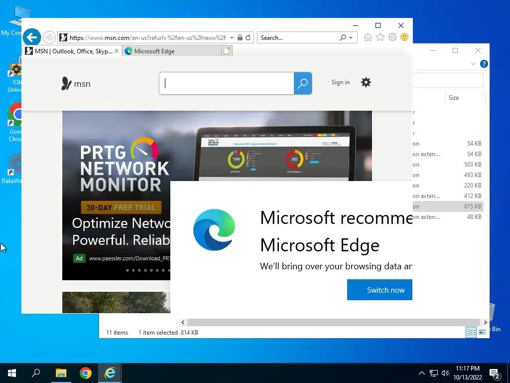Click the Size column header in Explorer
The height and width of the screenshot is (383, 510).
point(465,98)
